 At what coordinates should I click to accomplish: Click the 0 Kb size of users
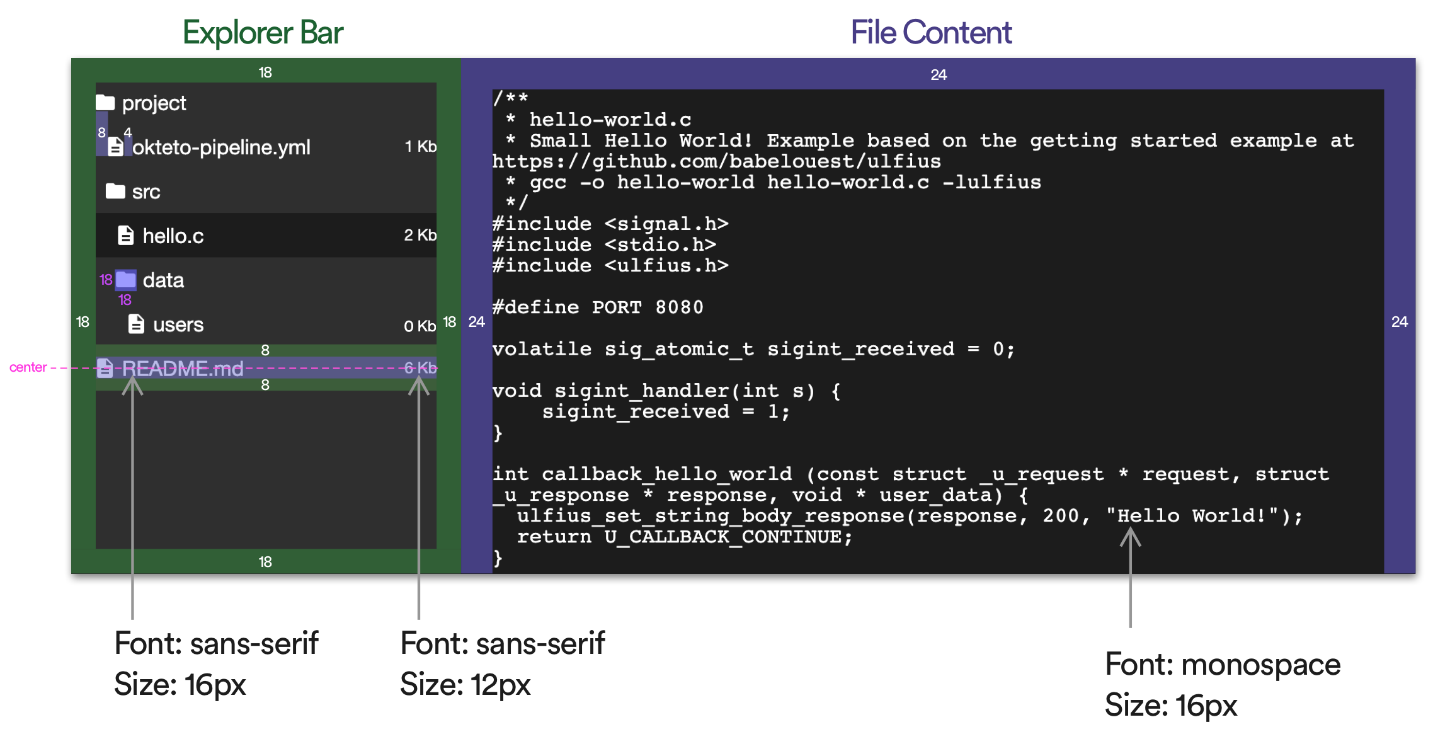(420, 326)
